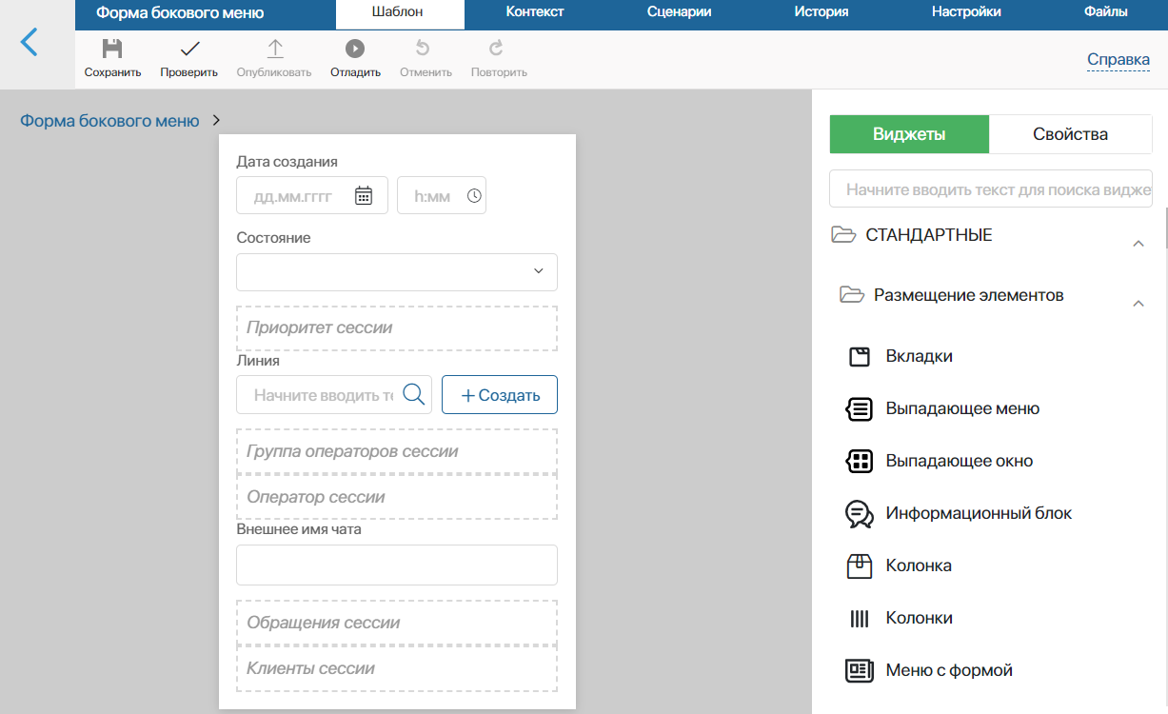Screen dimensions: 1168x714
Task: Focus the time field ч:мм
Action: click(x=442, y=195)
